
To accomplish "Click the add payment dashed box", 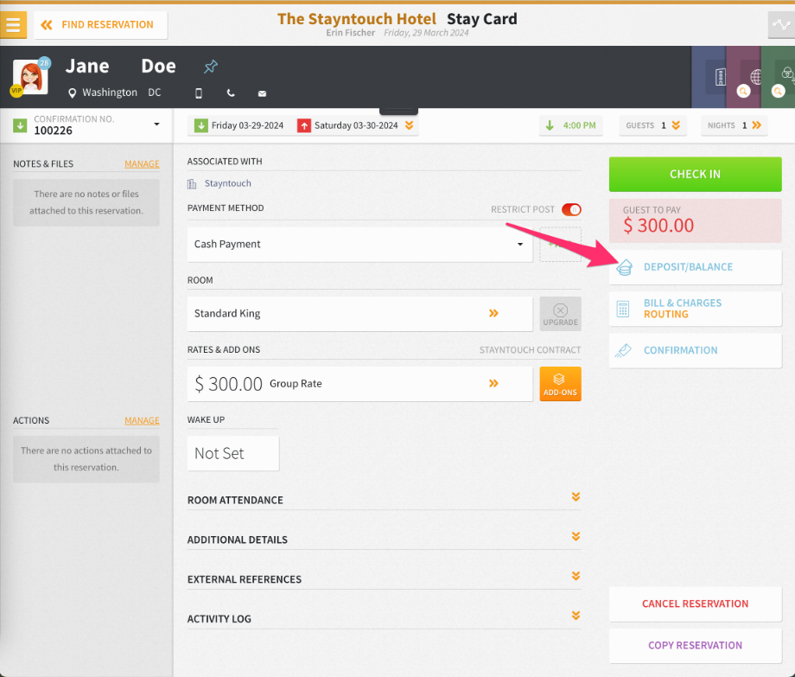I will [x=560, y=245].
